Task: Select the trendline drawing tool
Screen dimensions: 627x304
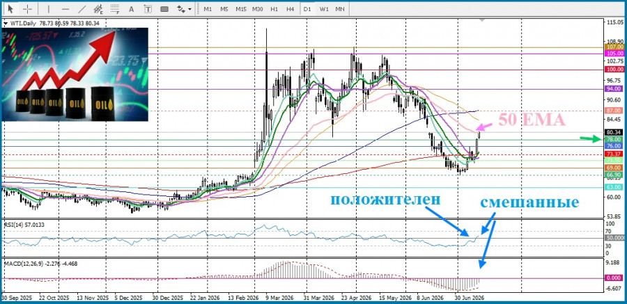Action: point(82,8)
